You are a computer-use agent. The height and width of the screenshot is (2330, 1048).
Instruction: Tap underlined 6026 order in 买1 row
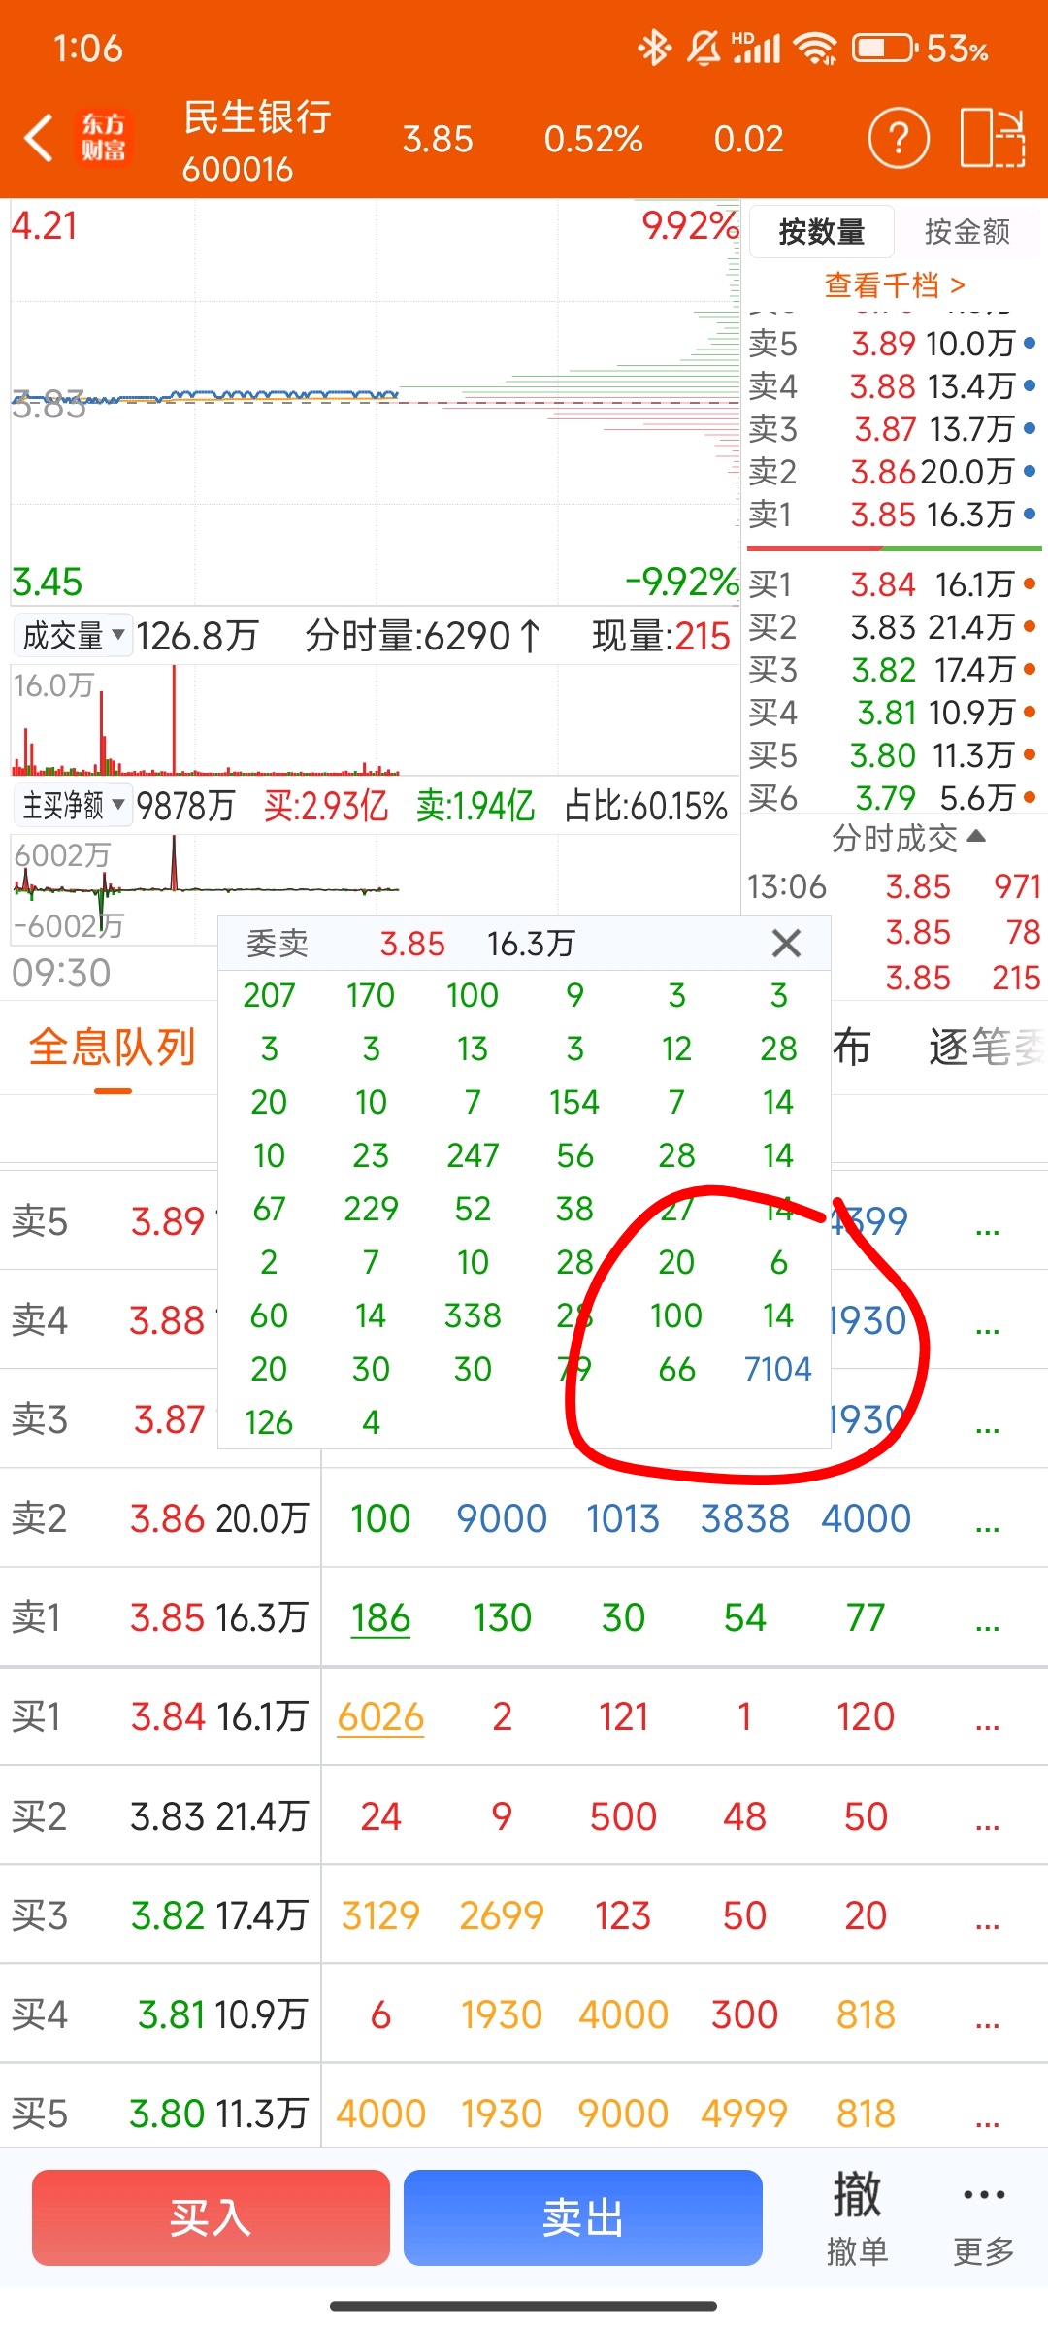point(380,1716)
